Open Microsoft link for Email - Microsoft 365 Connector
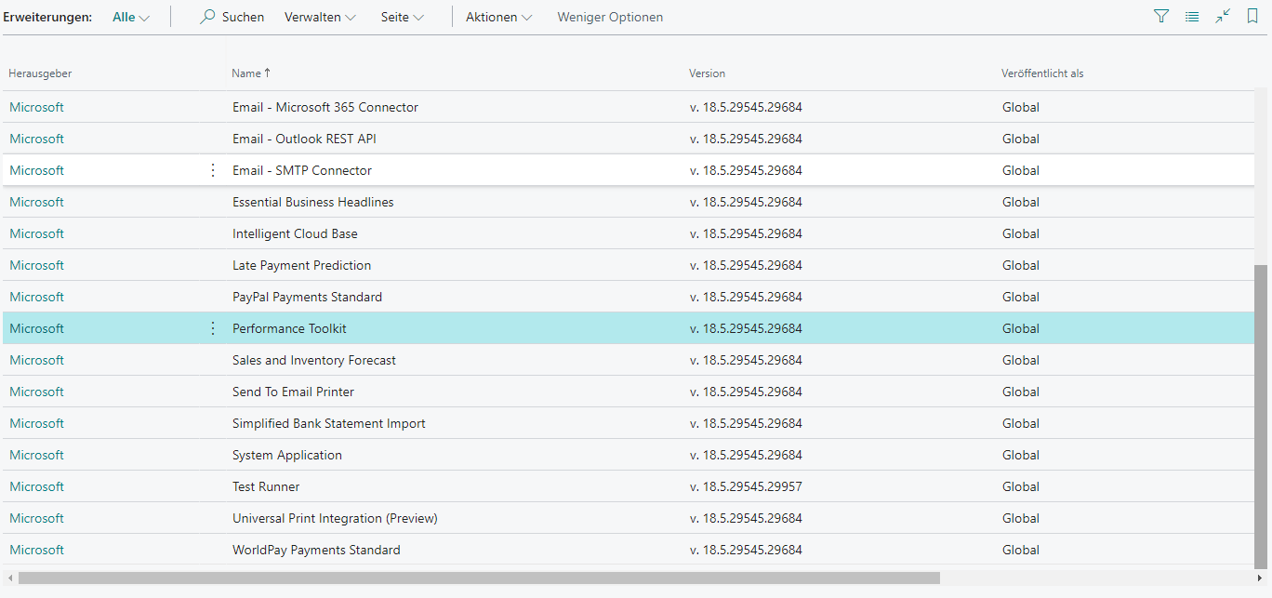This screenshot has width=1272, height=598. click(36, 107)
